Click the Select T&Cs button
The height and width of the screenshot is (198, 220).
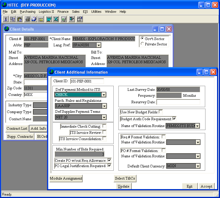(x=125, y=178)
